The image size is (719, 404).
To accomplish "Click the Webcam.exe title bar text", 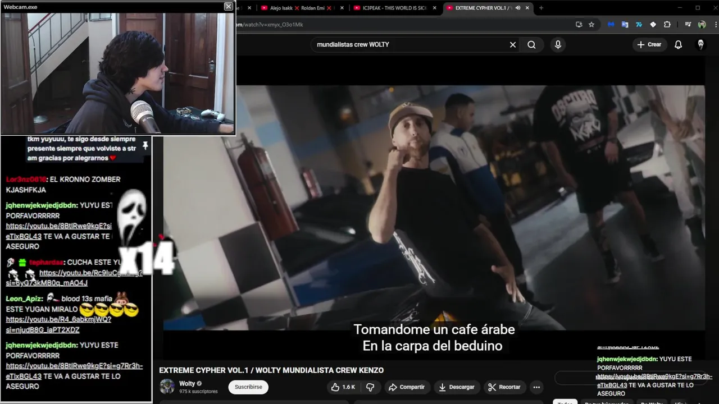I will [x=21, y=7].
